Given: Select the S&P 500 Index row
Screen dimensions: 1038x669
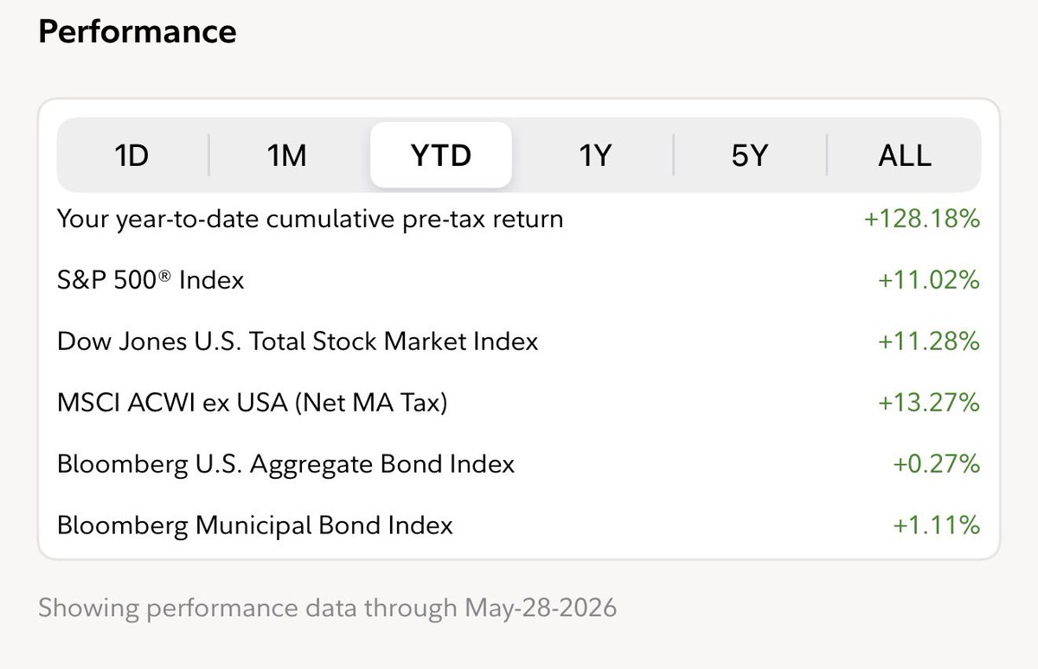Looking at the screenshot, I should (x=519, y=280).
